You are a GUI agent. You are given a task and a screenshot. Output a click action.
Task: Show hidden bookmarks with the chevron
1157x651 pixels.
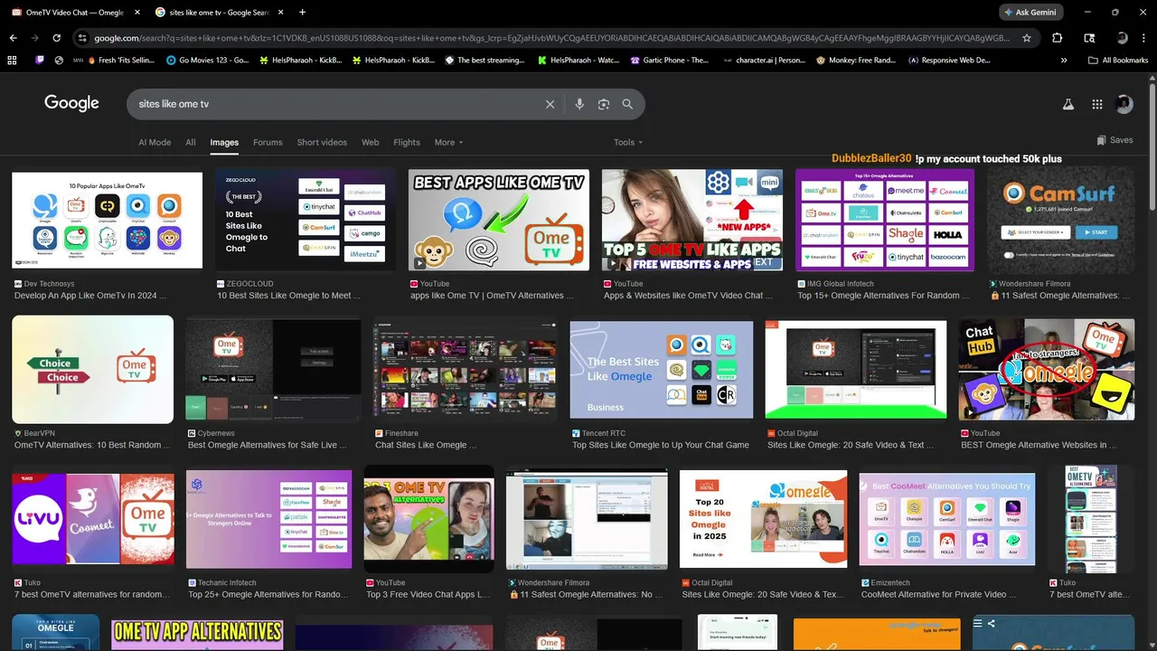pyautogui.click(x=1064, y=61)
